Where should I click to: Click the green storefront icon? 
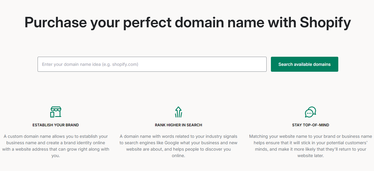pos(56,112)
